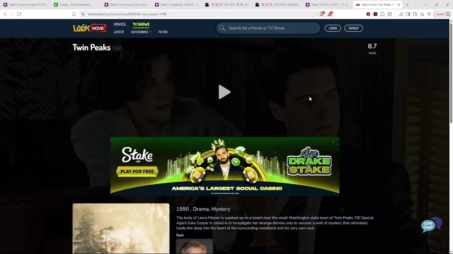Click the LookMovie site logo

(90, 28)
